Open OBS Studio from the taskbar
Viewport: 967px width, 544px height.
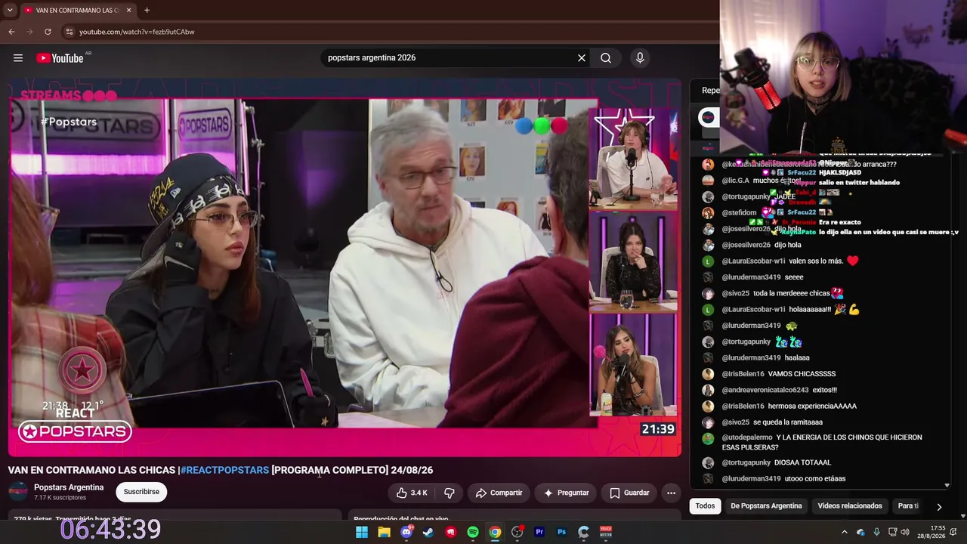[517, 532]
